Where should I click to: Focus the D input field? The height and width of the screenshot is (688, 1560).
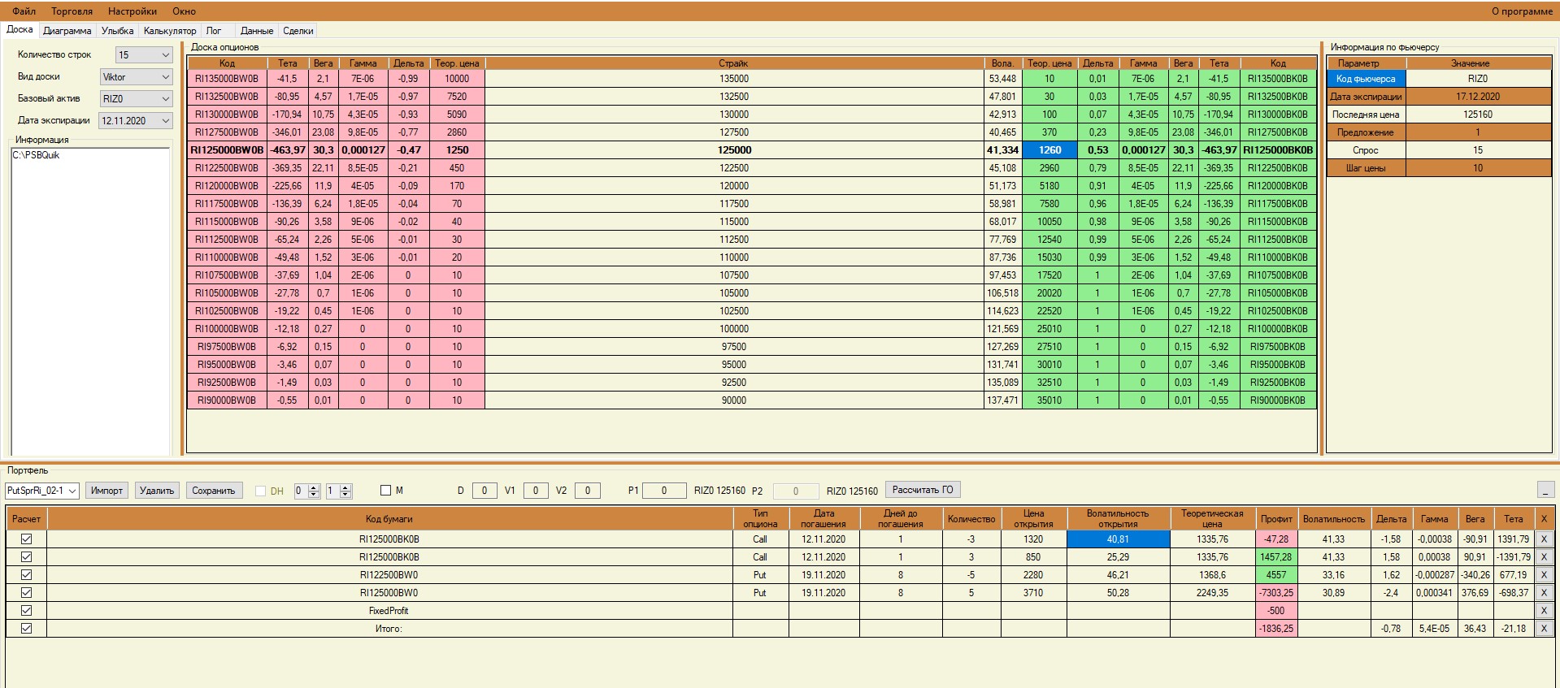485,490
